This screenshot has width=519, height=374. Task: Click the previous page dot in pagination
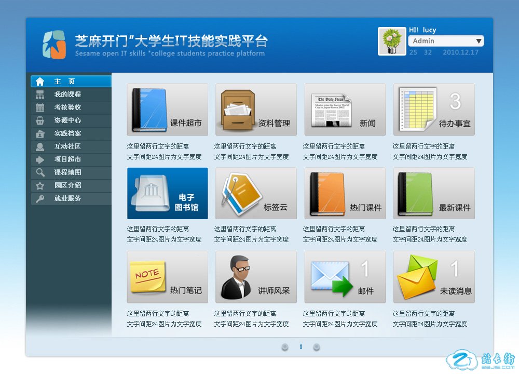coord(285,347)
